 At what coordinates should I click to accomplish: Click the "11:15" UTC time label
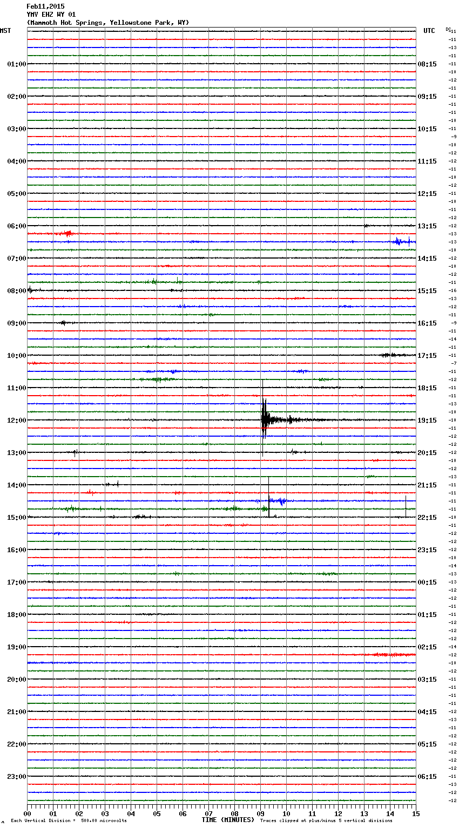[x=427, y=161]
